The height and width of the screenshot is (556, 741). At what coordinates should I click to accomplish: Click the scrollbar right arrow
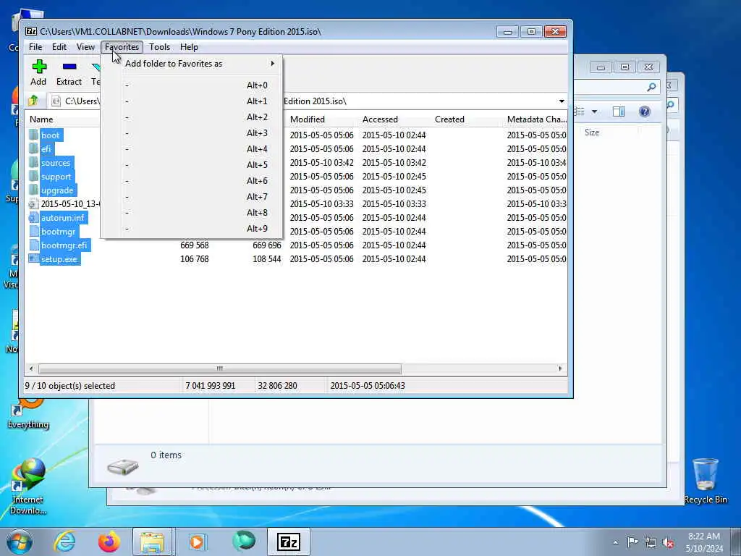[x=561, y=368]
